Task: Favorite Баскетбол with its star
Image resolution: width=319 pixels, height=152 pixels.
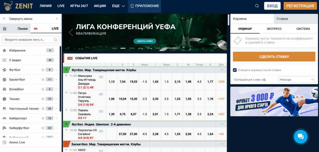Action: coord(43,79)
